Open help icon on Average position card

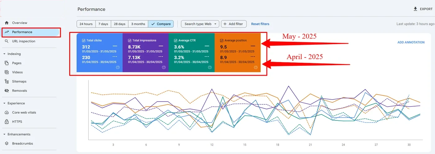point(256,67)
